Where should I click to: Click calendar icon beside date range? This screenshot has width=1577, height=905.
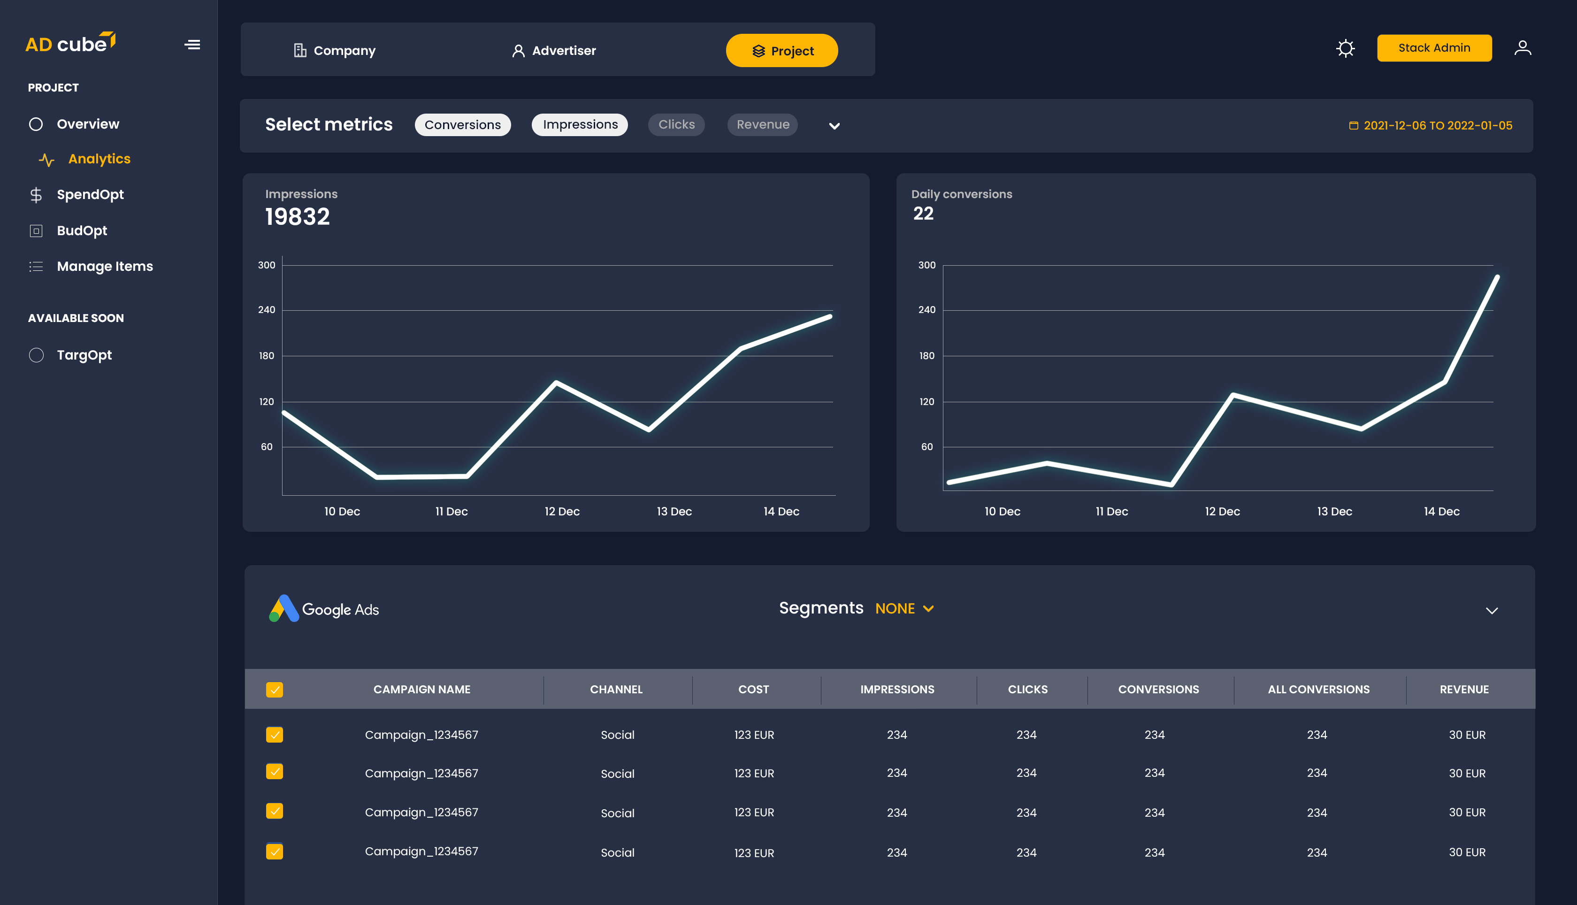[x=1353, y=125]
